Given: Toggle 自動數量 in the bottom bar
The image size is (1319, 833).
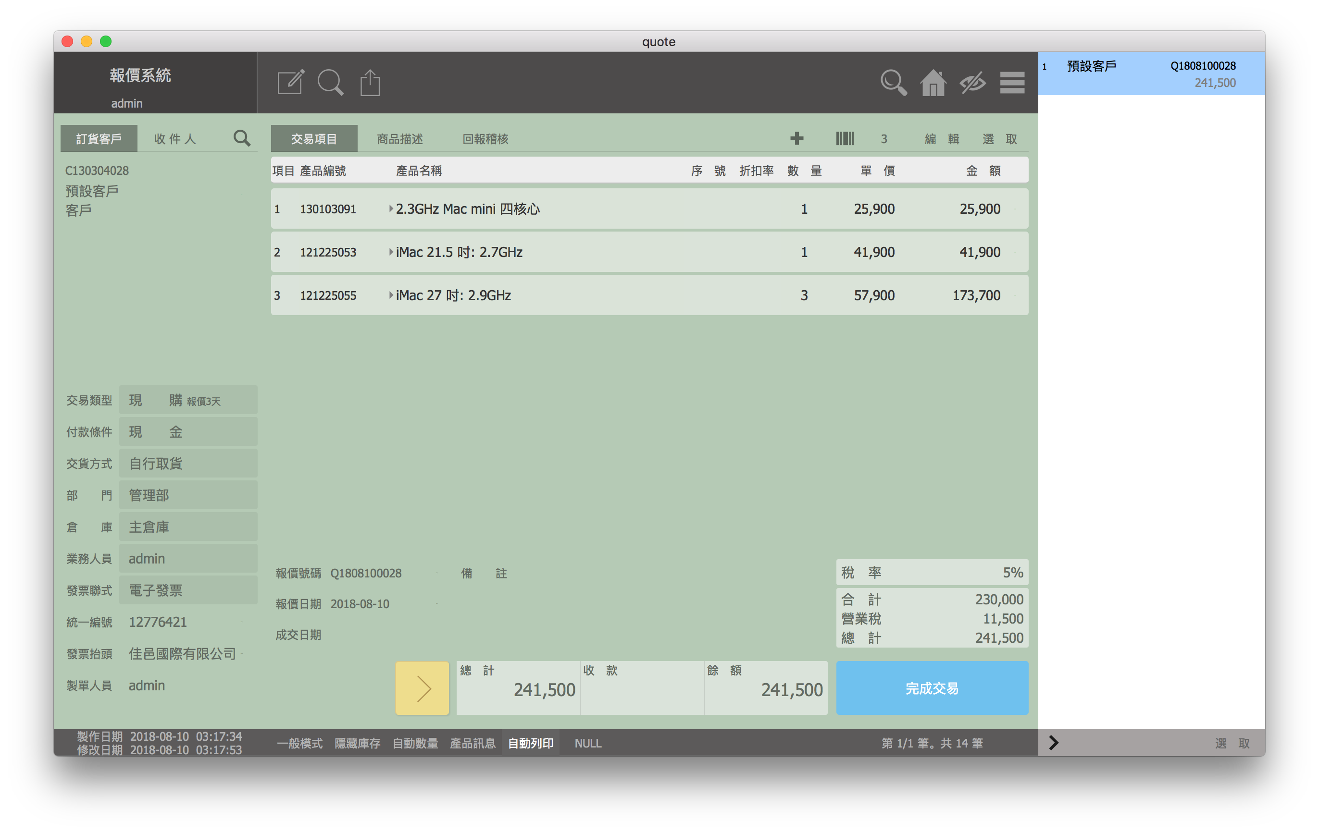Looking at the screenshot, I should [415, 743].
